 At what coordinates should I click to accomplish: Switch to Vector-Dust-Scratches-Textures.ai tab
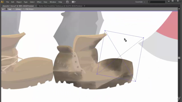[x=61, y=6]
